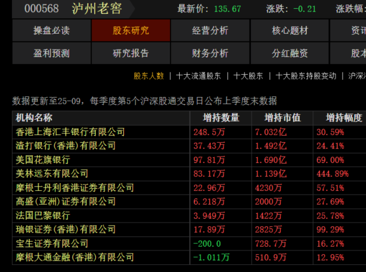The height and width of the screenshot is (272, 366).
Task: Go to 分红融资 tab
Action: pyautogui.click(x=290, y=53)
